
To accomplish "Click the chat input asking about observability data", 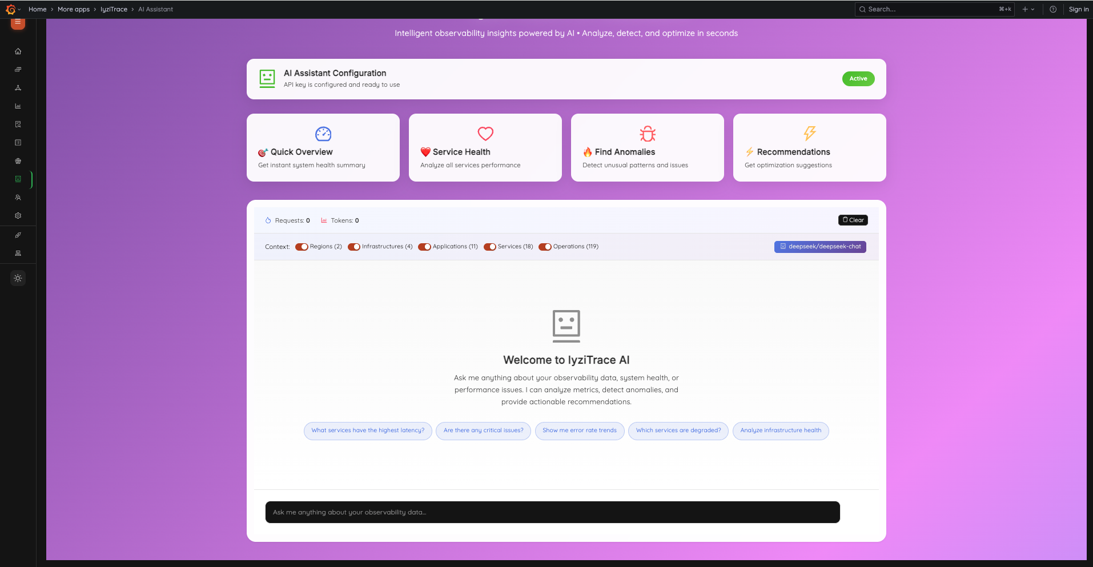I will pyautogui.click(x=552, y=512).
